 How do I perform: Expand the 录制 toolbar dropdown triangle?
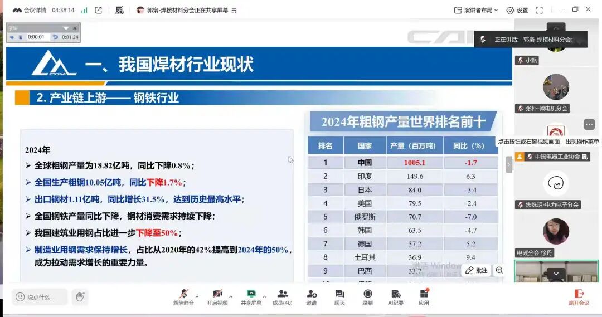tap(66, 28)
